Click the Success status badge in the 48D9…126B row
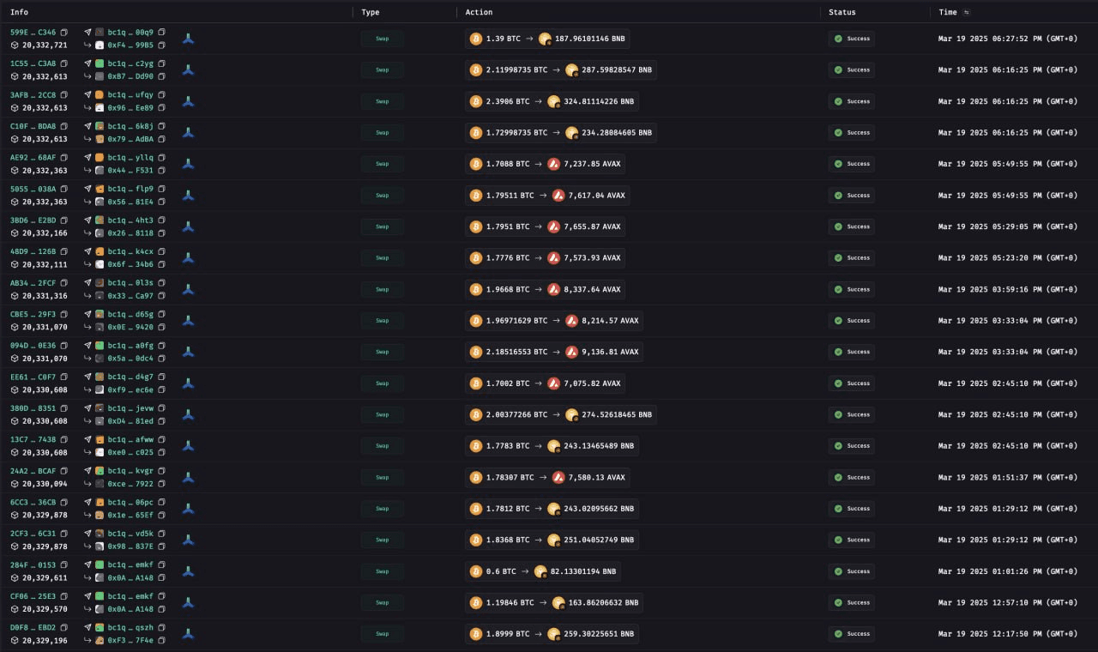This screenshot has height=652, width=1098. [852, 258]
